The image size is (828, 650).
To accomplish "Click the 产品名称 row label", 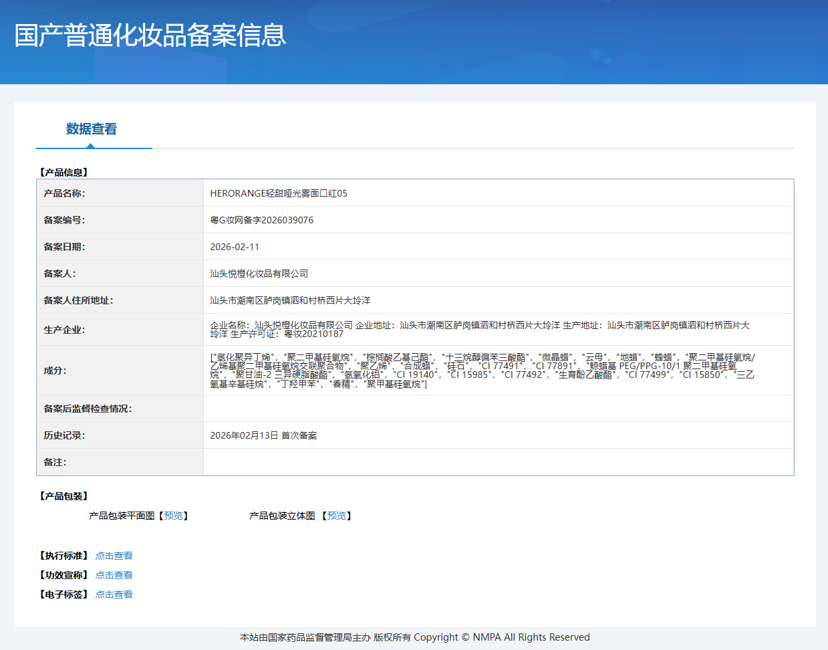I will [64, 193].
